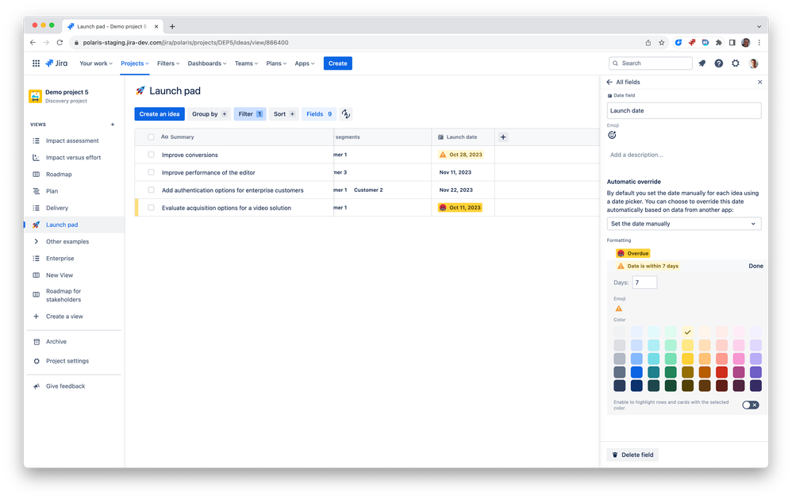Add a new view with the plus icon
This screenshot has height=499, width=792.
tap(113, 125)
